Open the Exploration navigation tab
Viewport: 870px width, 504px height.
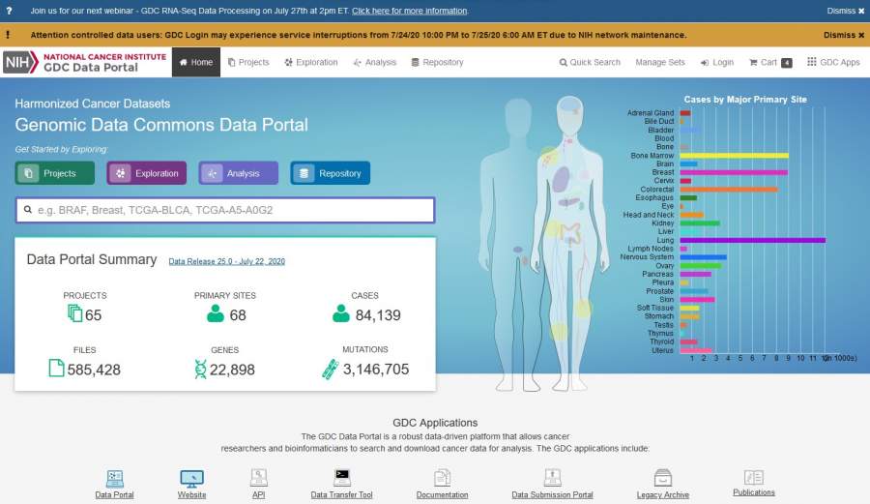(310, 62)
